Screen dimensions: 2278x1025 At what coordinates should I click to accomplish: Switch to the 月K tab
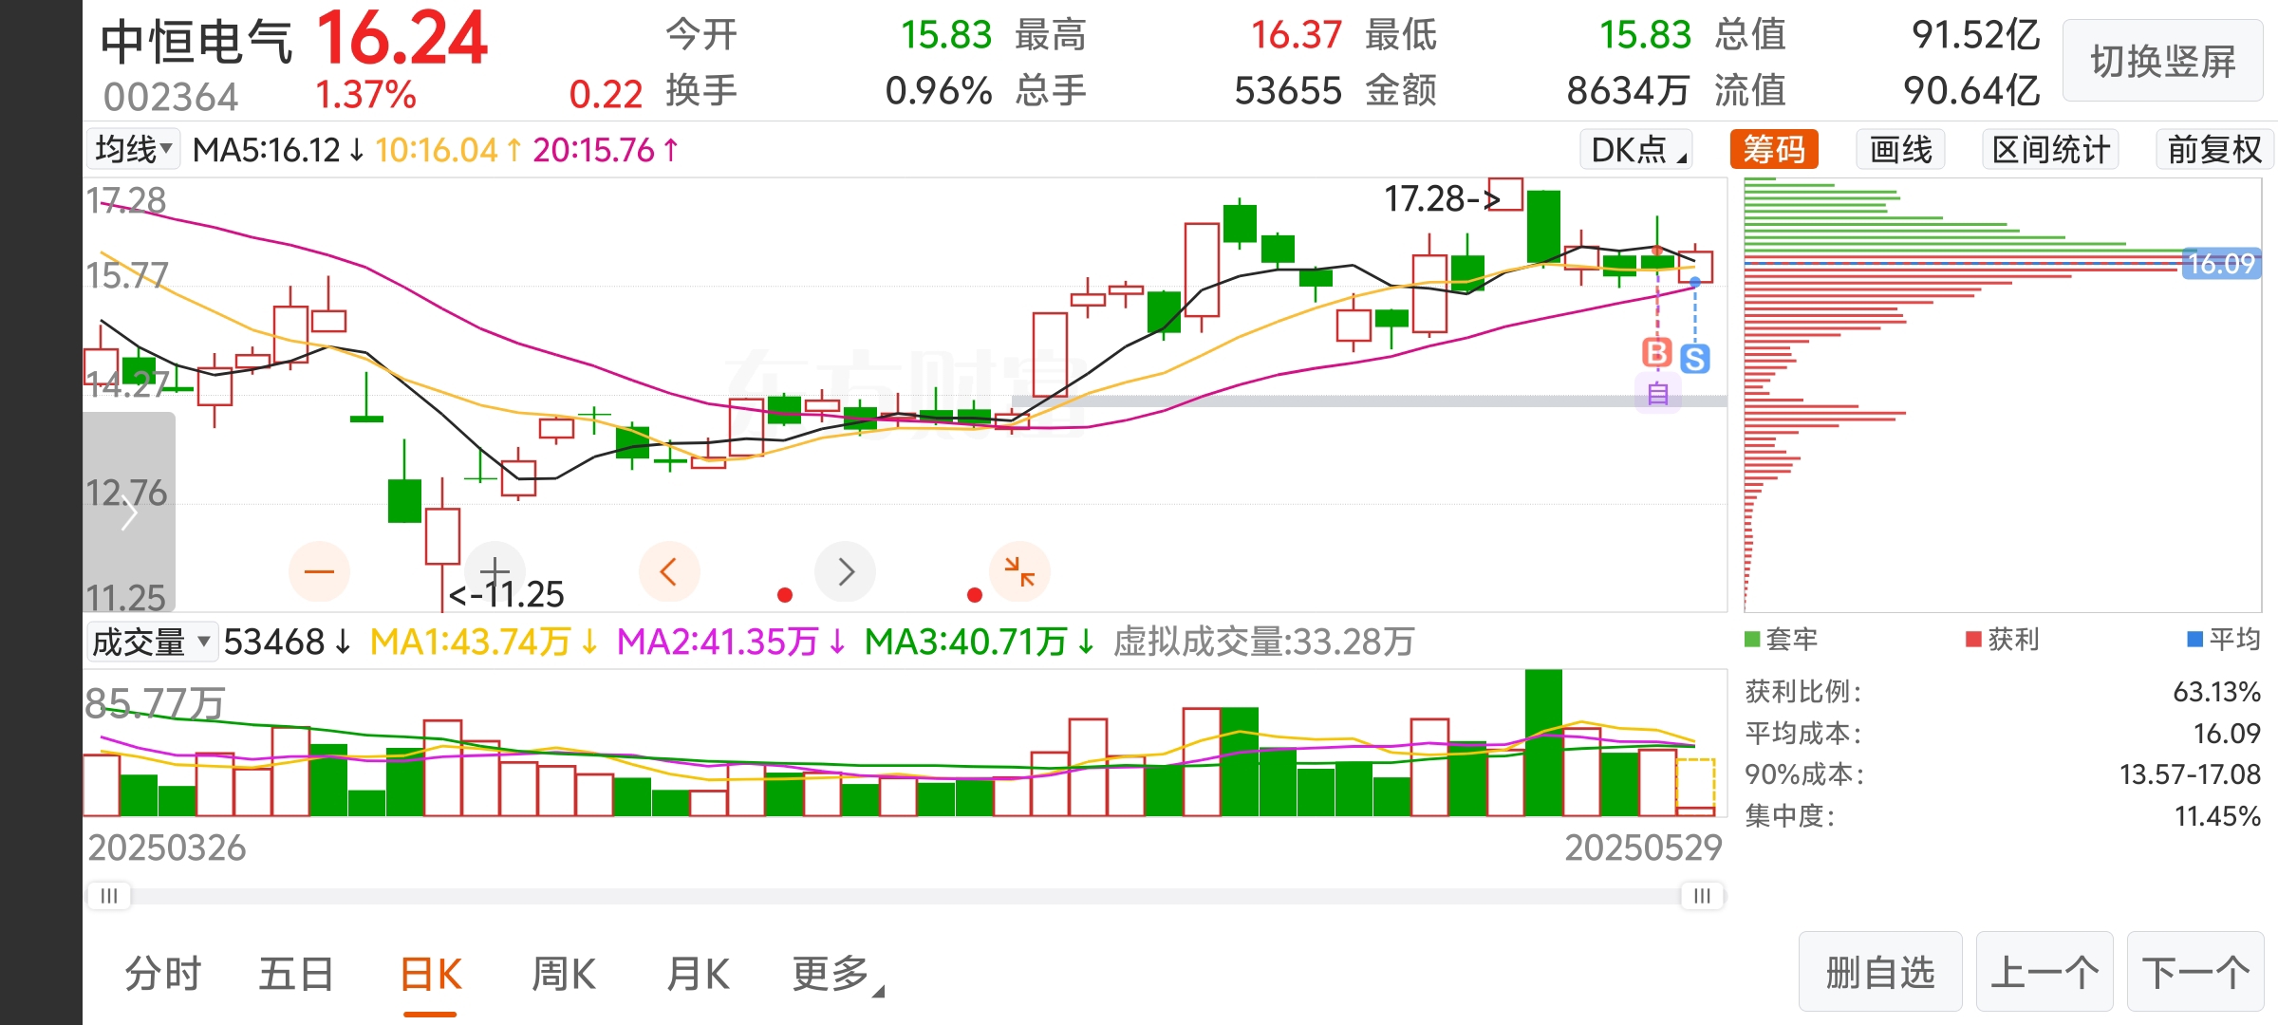[698, 974]
